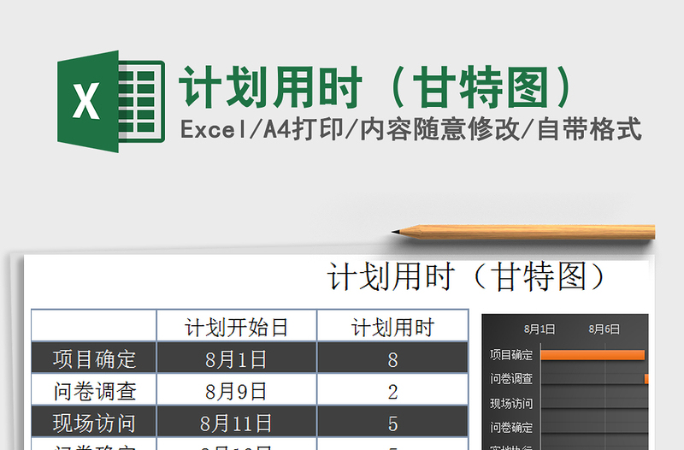Select the 计划用时 column header
Viewport: 684px width, 450px height.
point(392,326)
